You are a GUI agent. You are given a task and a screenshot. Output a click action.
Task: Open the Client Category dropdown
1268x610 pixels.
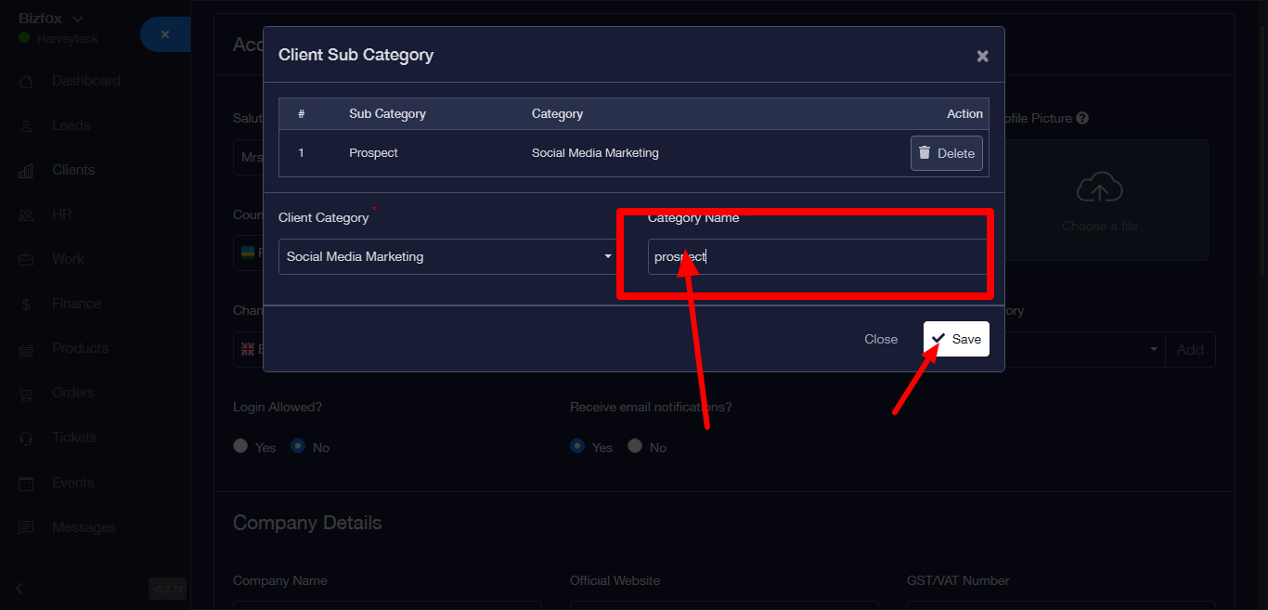(x=449, y=256)
